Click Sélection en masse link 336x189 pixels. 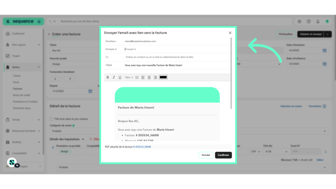[291, 106]
